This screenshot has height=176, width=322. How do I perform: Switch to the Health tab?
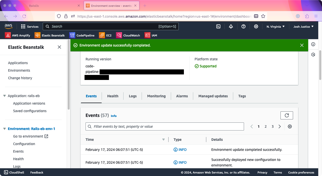tap(113, 96)
